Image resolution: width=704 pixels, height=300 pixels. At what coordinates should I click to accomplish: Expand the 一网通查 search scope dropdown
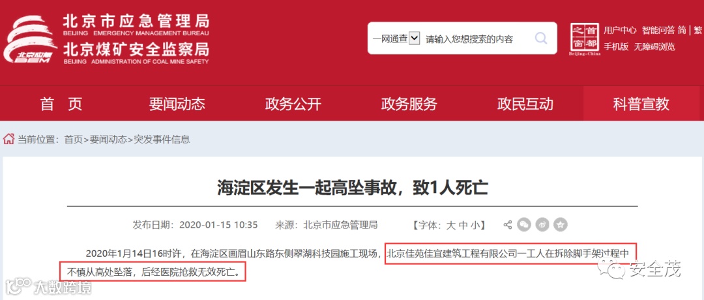tap(415, 38)
